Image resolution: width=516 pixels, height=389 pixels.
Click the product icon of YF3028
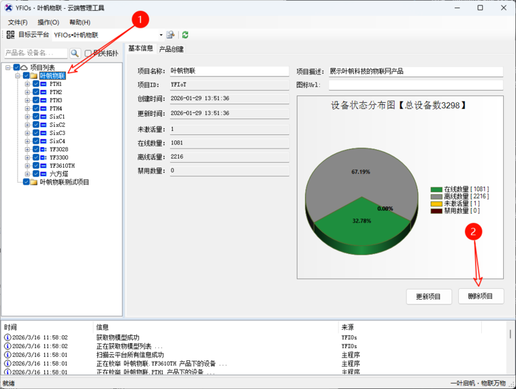coord(43,149)
